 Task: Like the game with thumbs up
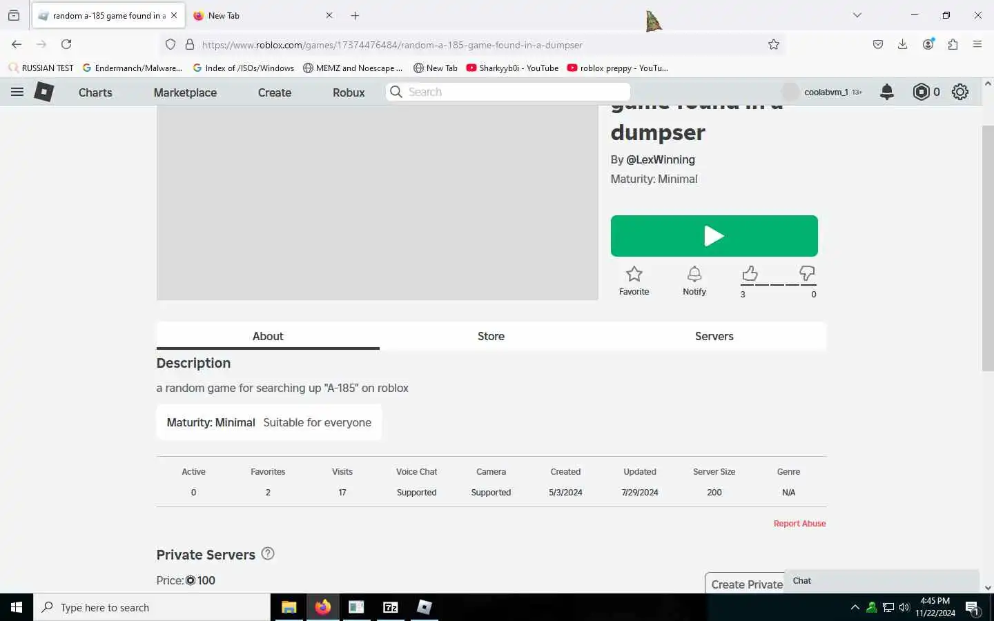coord(750,274)
